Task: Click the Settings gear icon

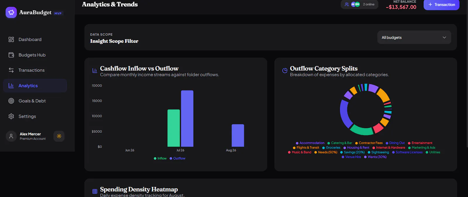Action: (x=11, y=116)
